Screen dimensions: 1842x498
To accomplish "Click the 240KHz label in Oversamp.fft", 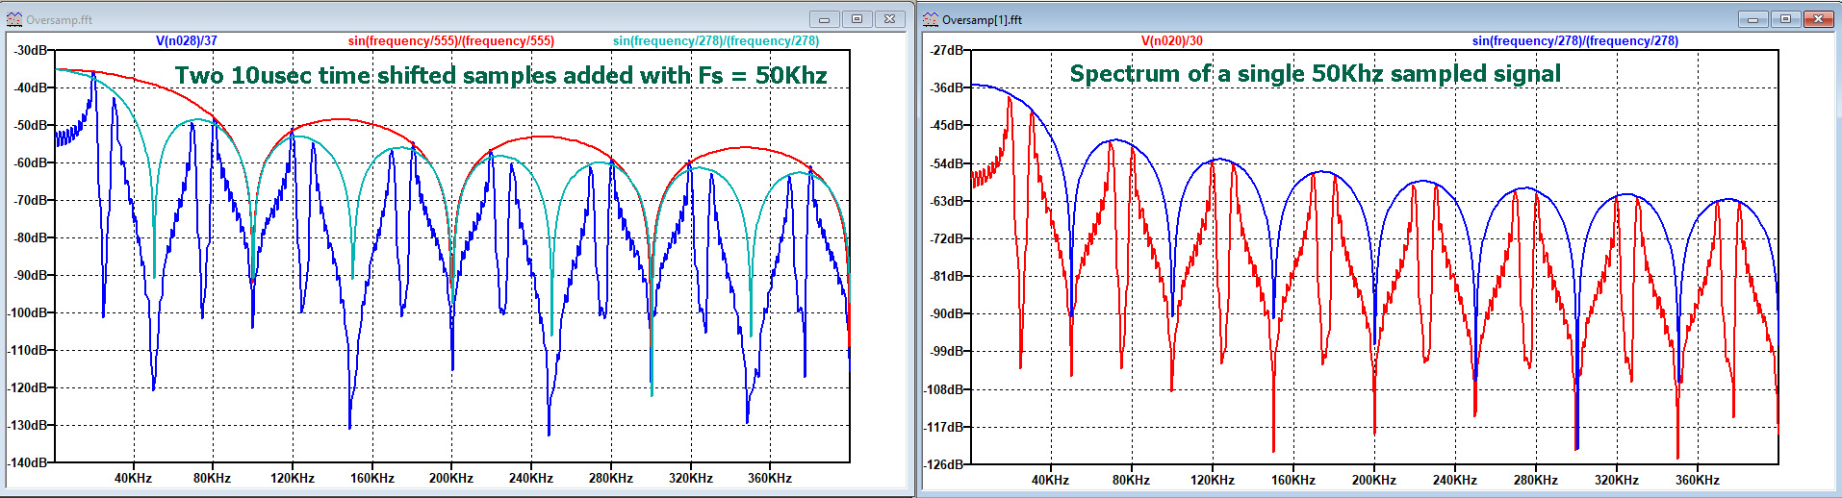I will point(530,478).
